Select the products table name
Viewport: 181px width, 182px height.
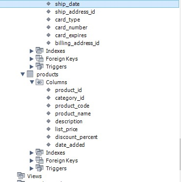coord(47,74)
